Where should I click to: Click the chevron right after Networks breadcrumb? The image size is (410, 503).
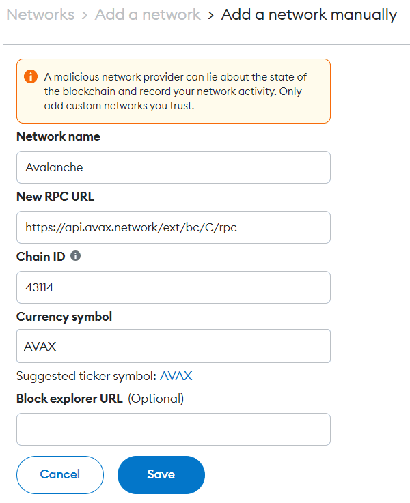click(85, 15)
